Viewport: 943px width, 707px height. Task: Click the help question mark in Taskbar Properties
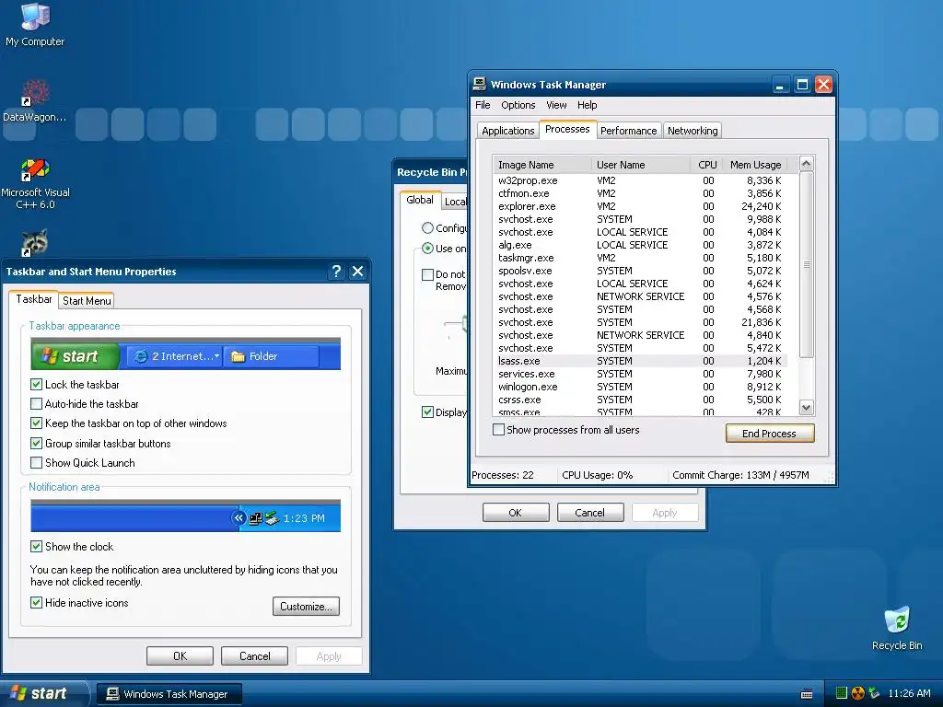tap(336, 272)
